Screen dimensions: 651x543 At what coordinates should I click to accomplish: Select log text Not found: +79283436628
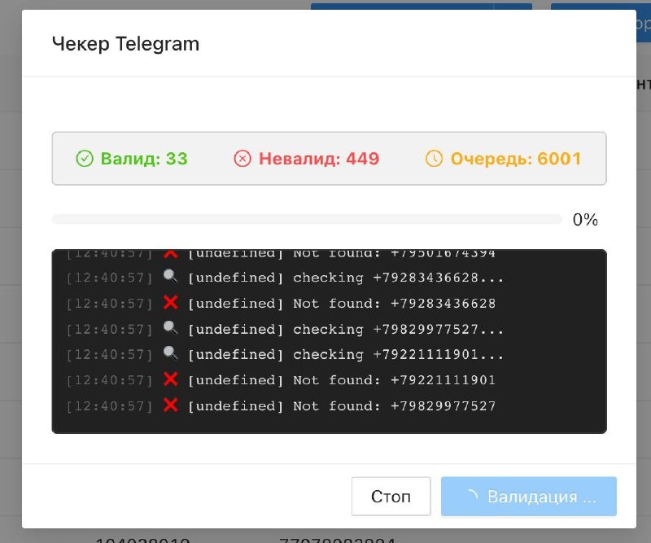coord(395,304)
